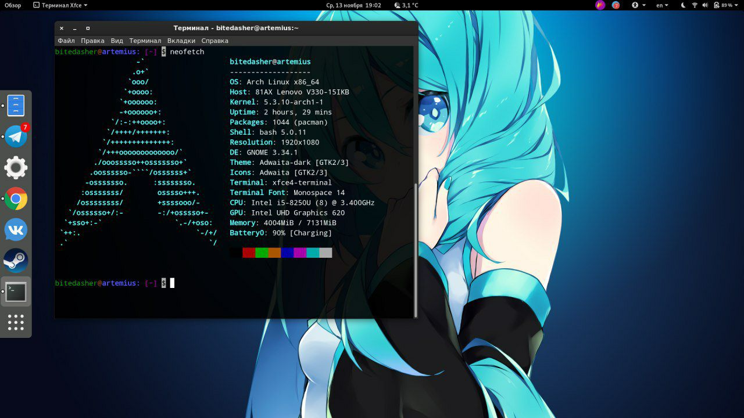Click the terminal cursor at bottom prompt

tap(172, 283)
